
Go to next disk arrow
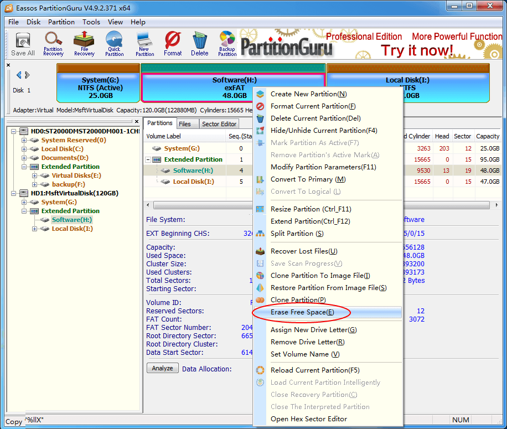pyautogui.click(x=28, y=75)
